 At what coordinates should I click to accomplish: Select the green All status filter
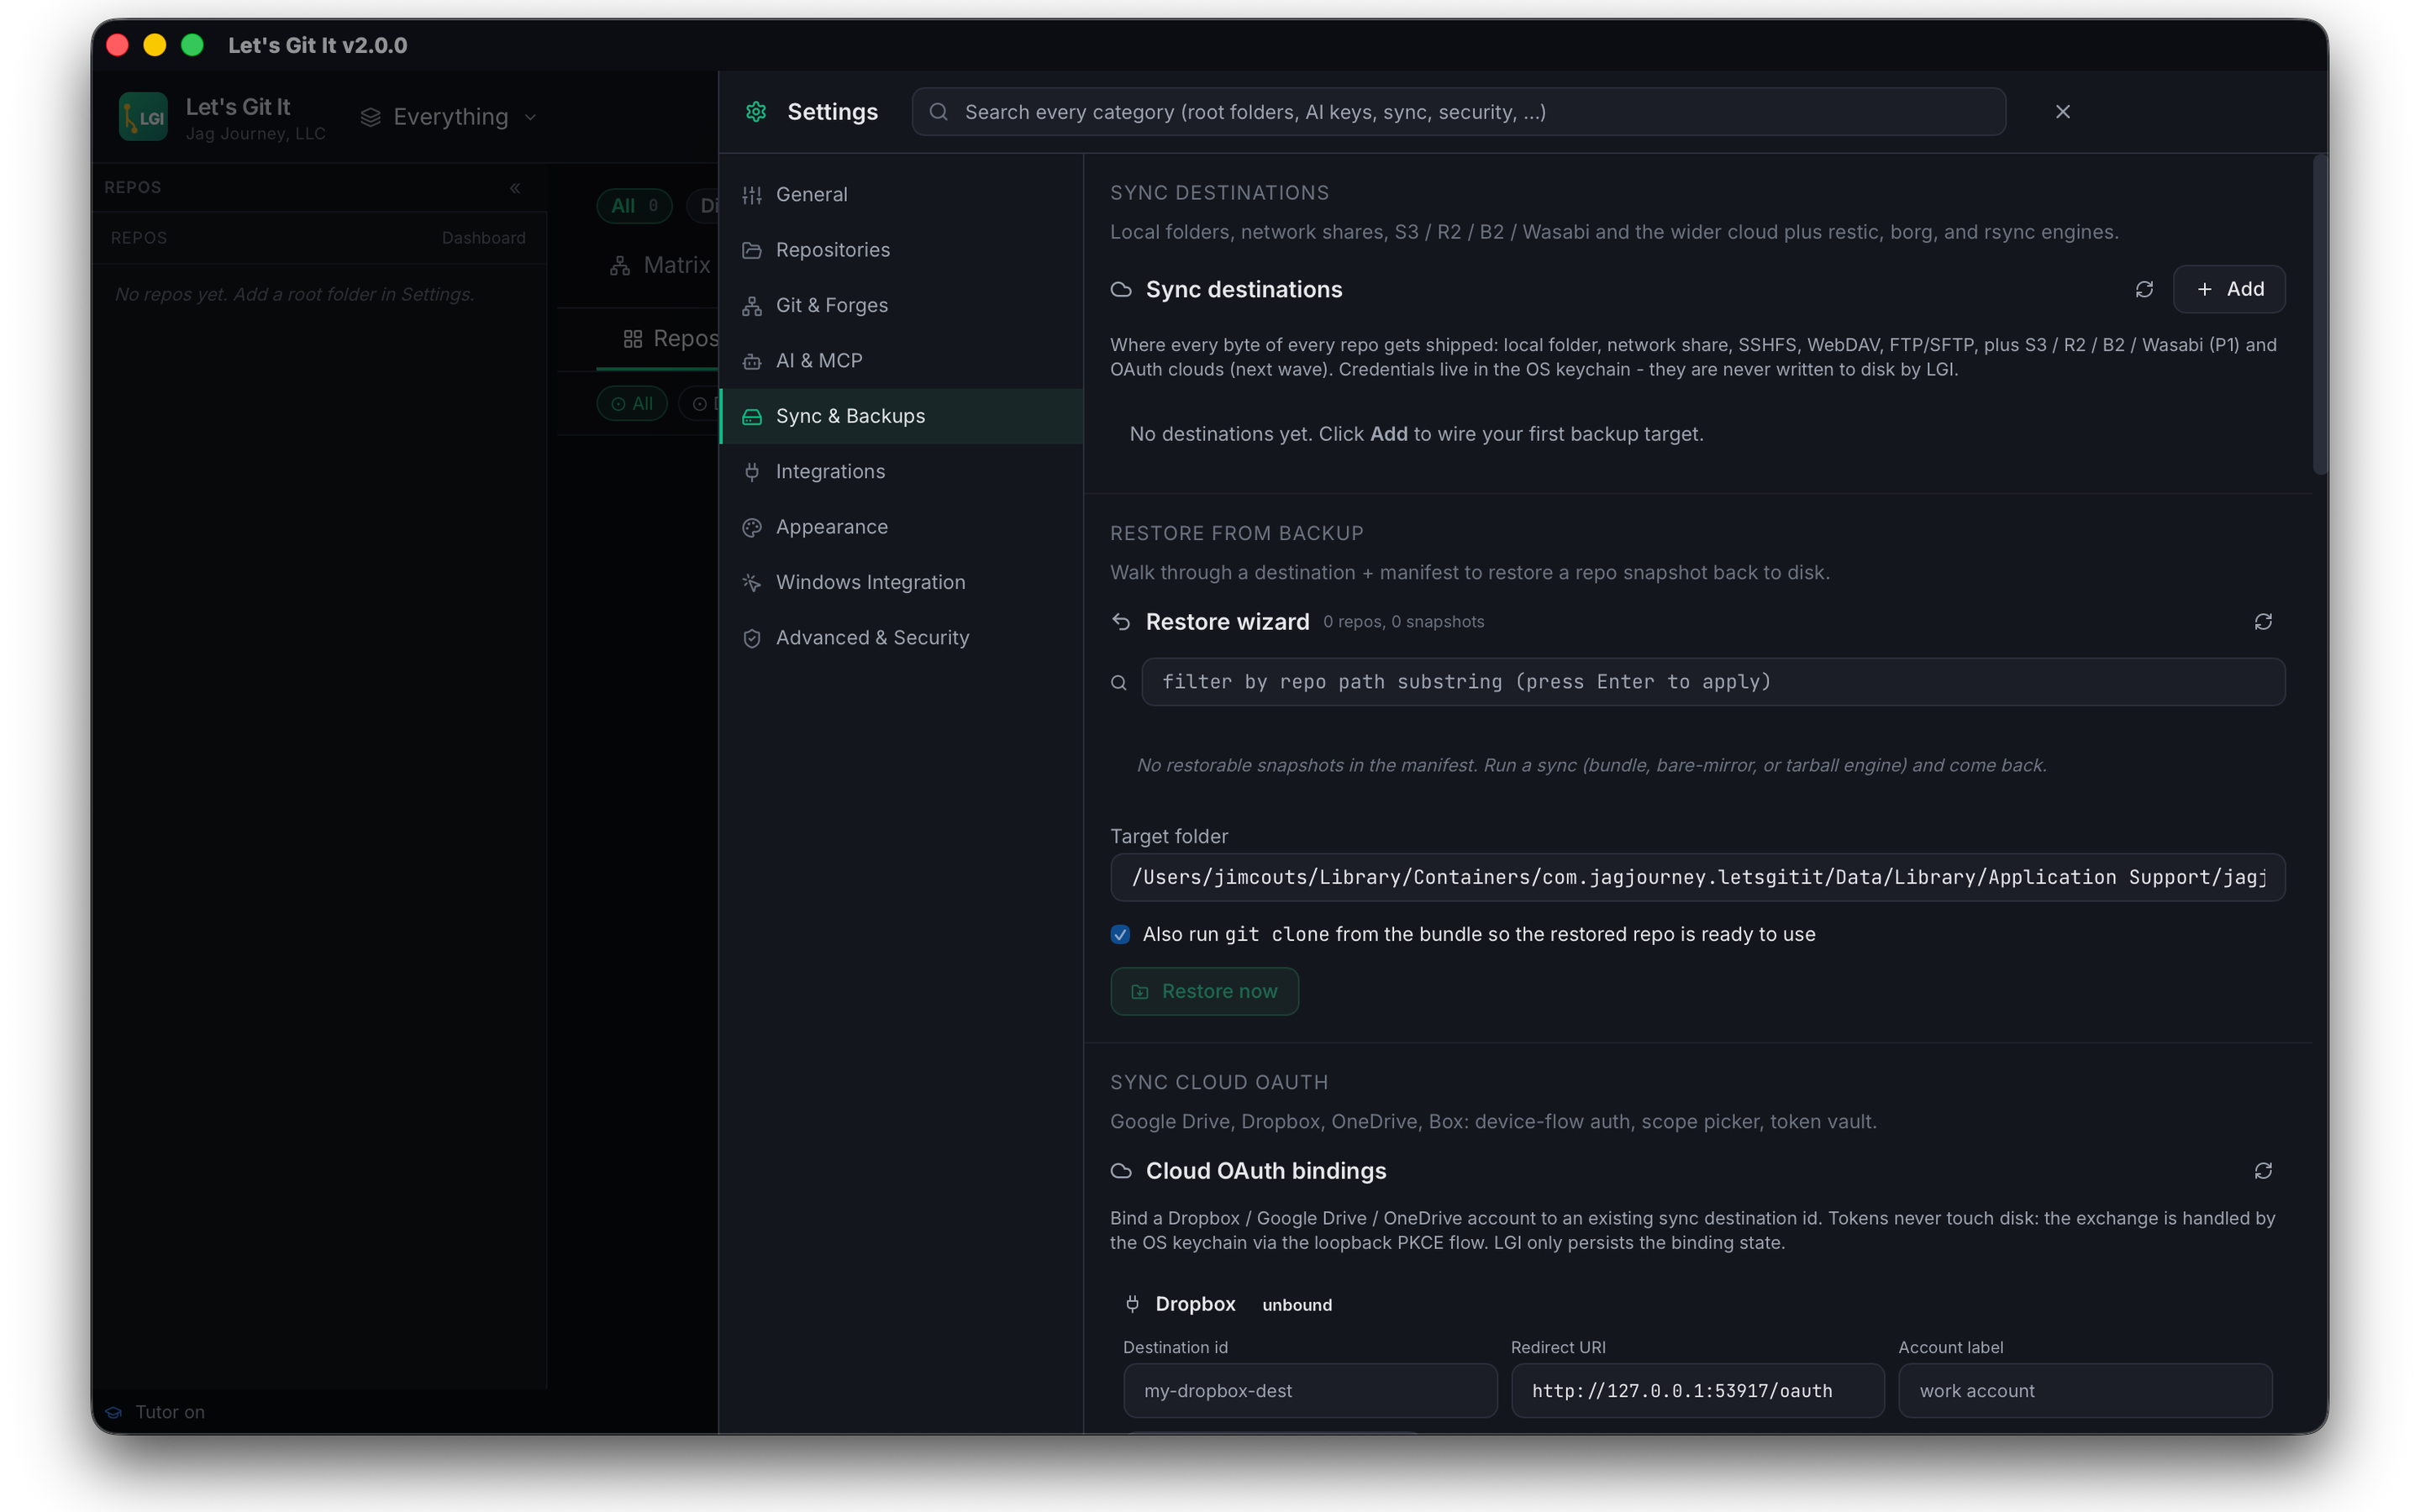pos(632,404)
